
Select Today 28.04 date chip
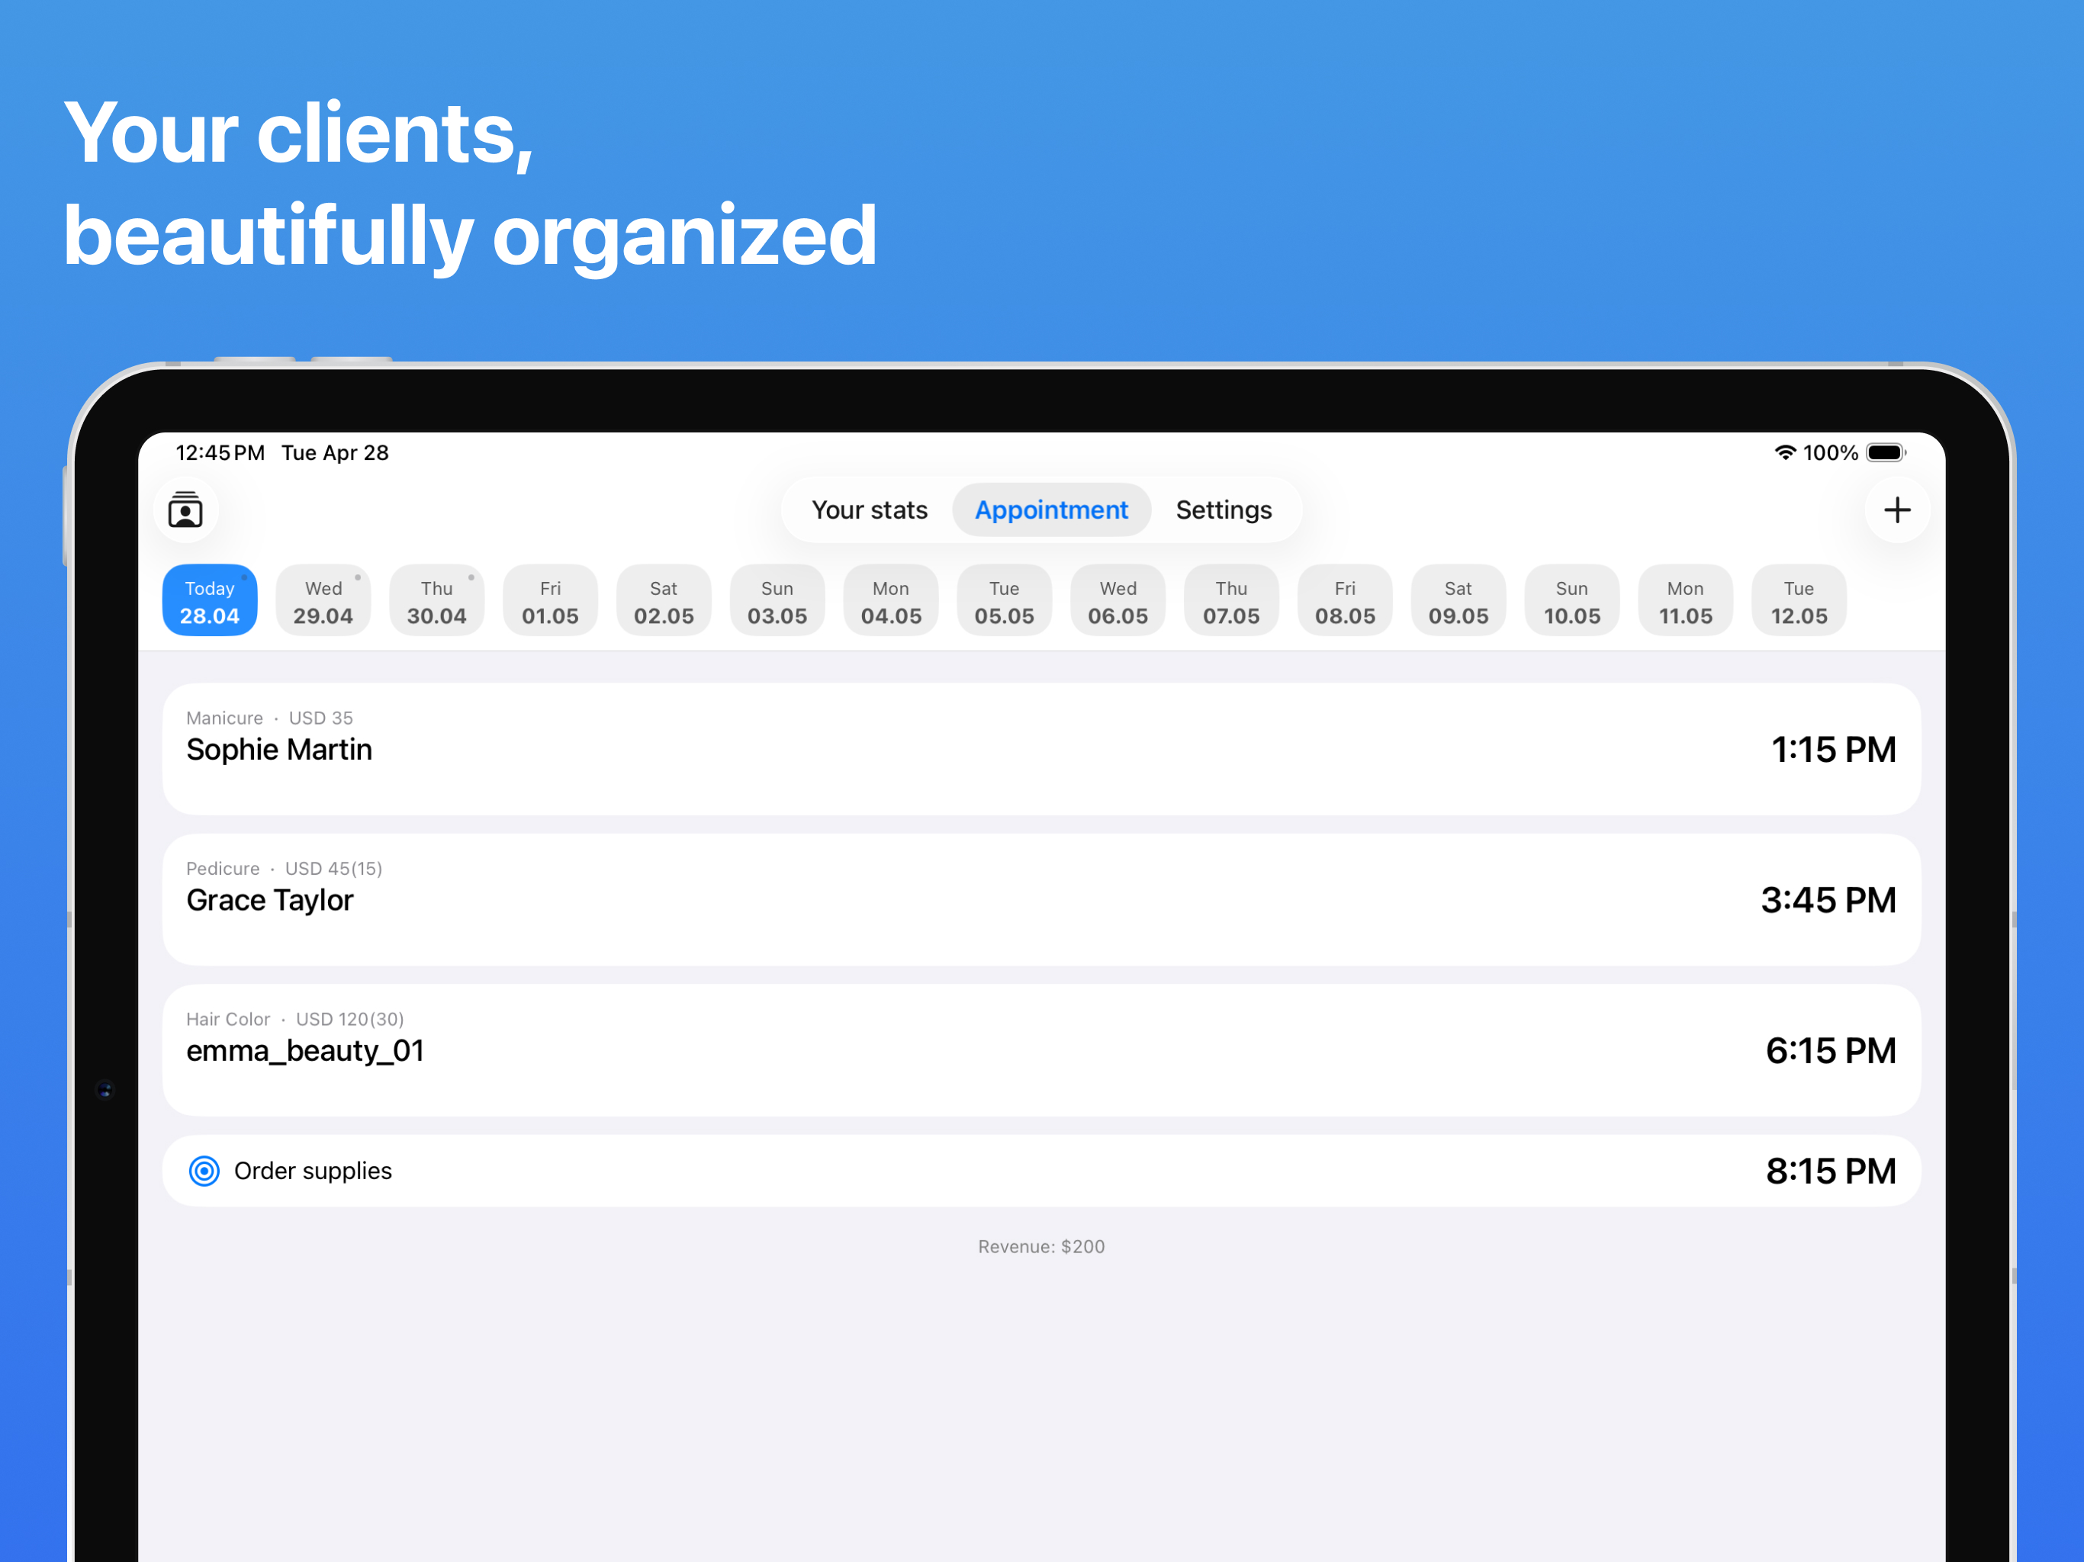(x=210, y=601)
